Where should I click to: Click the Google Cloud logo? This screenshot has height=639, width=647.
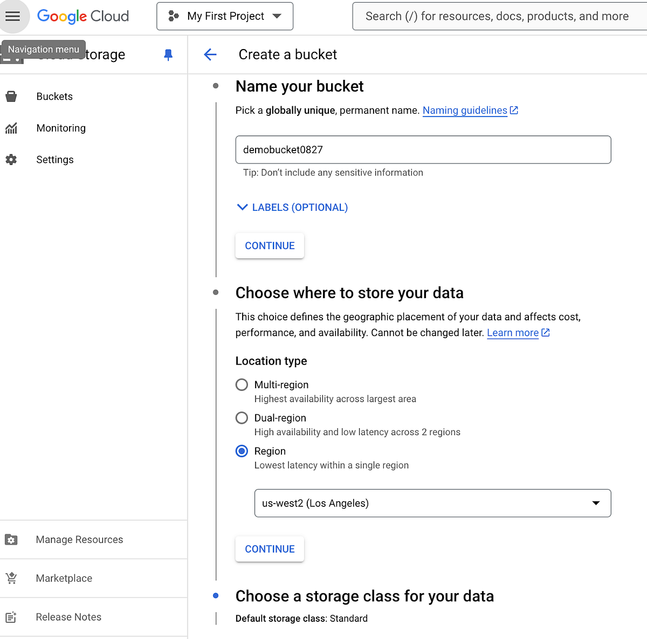tap(82, 16)
